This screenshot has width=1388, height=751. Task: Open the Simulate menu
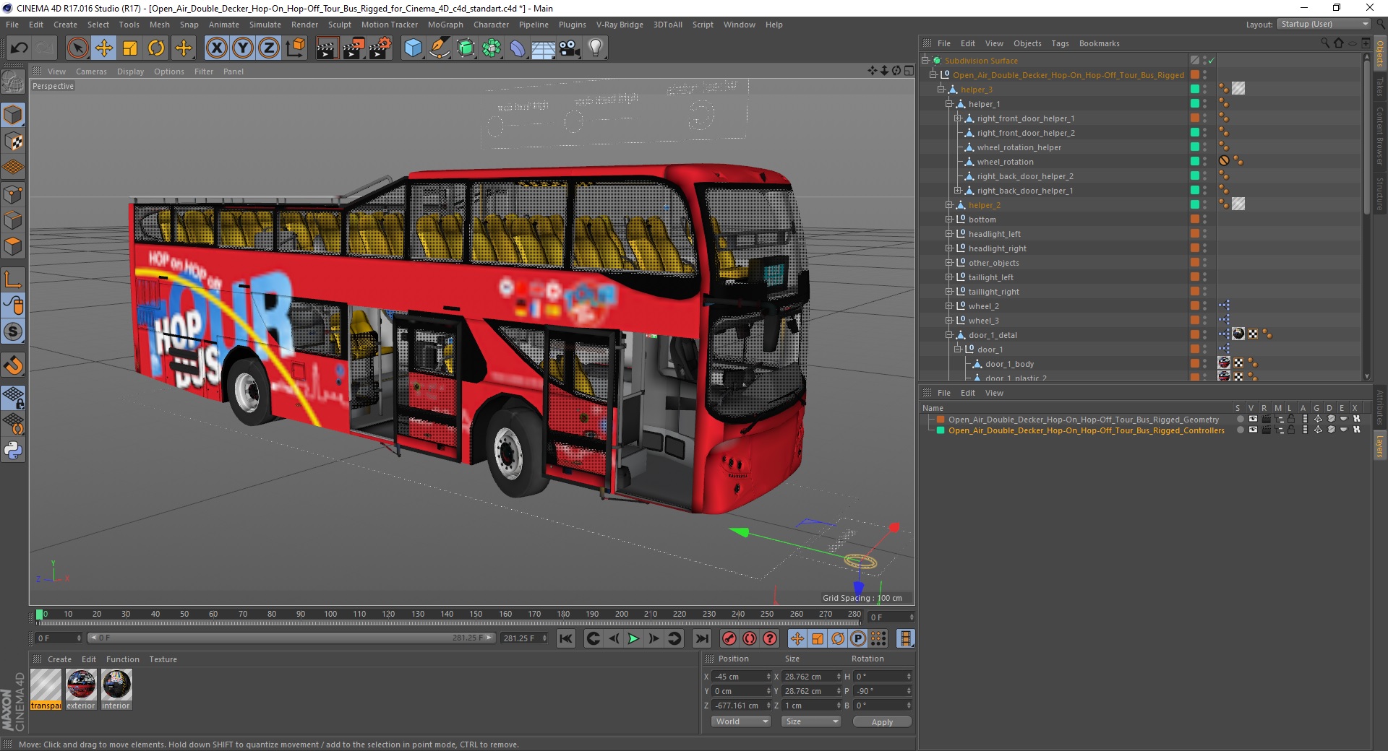click(x=265, y=25)
